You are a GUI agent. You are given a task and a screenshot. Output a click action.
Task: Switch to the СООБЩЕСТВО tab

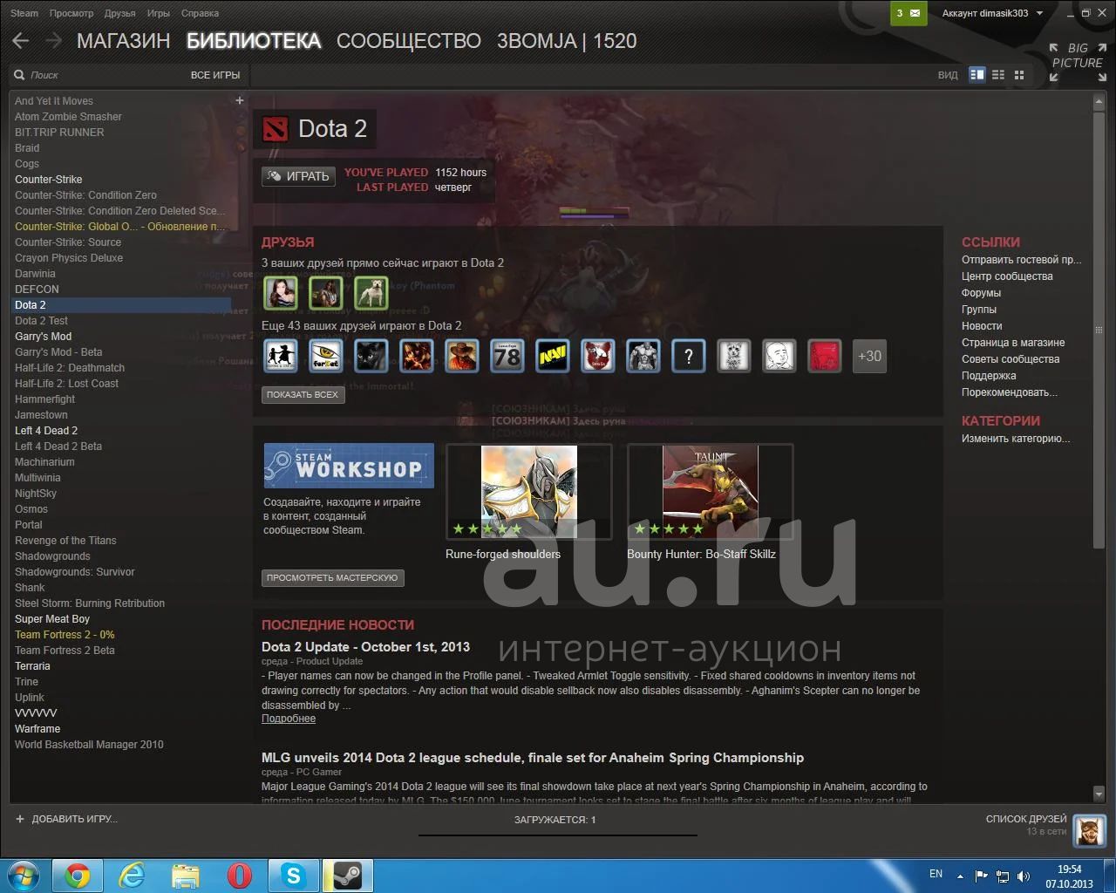(408, 41)
